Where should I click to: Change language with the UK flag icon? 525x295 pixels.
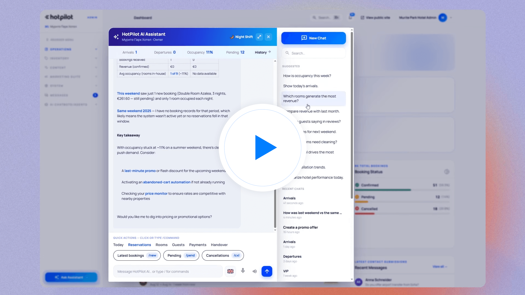click(231, 271)
